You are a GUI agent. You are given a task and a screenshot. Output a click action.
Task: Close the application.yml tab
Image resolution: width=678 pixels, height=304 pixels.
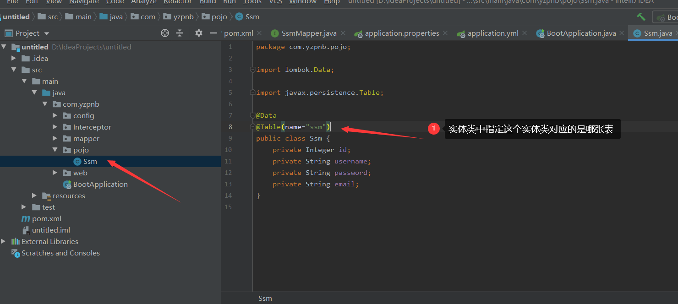coord(525,33)
